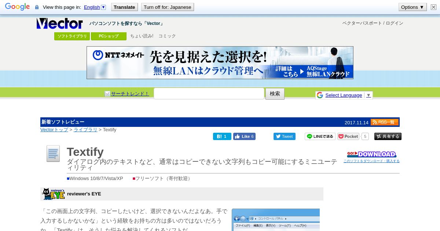Screen dimensions: 440x231
Task: Click the パソコンソフトを探すなら「Vector」tagline
Action: pyautogui.click(x=126, y=23)
